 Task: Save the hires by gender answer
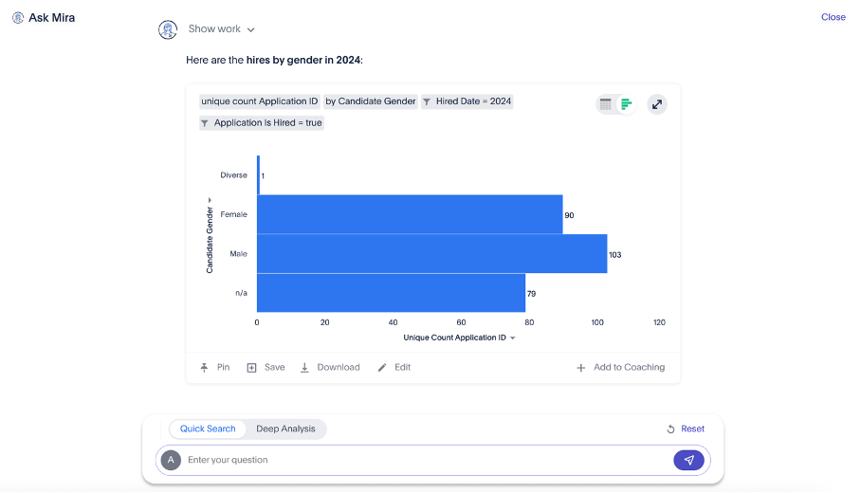click(x=266, y=367)
